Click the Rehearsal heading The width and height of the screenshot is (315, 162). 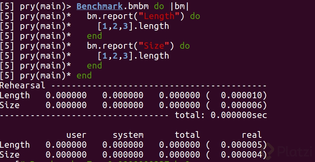[23, 86]
